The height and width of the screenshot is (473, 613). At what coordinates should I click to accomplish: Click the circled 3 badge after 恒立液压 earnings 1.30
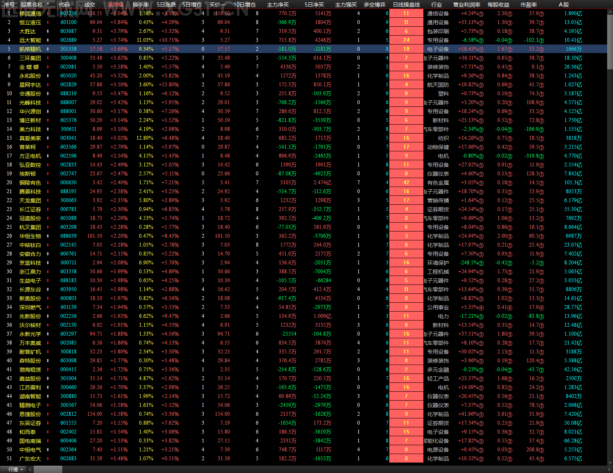click(510, 23)
